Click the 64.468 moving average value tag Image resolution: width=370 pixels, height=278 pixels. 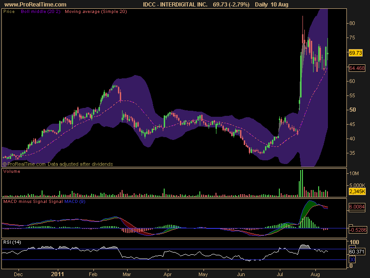tap(357, 68)
